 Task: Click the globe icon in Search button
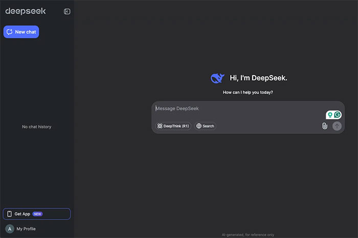pos(199,126)
